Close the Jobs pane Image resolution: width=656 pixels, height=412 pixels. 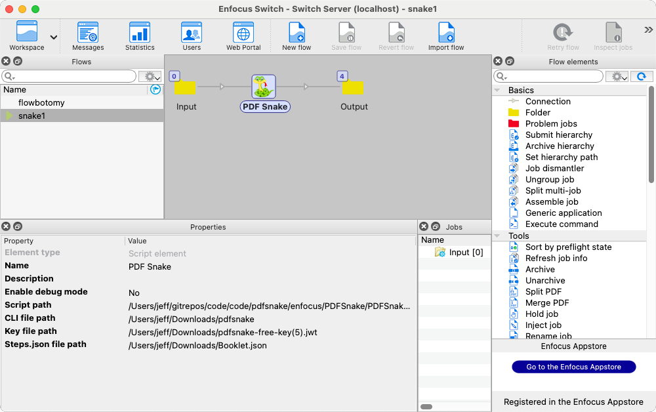pyautogui.click(x=424, y=226)
